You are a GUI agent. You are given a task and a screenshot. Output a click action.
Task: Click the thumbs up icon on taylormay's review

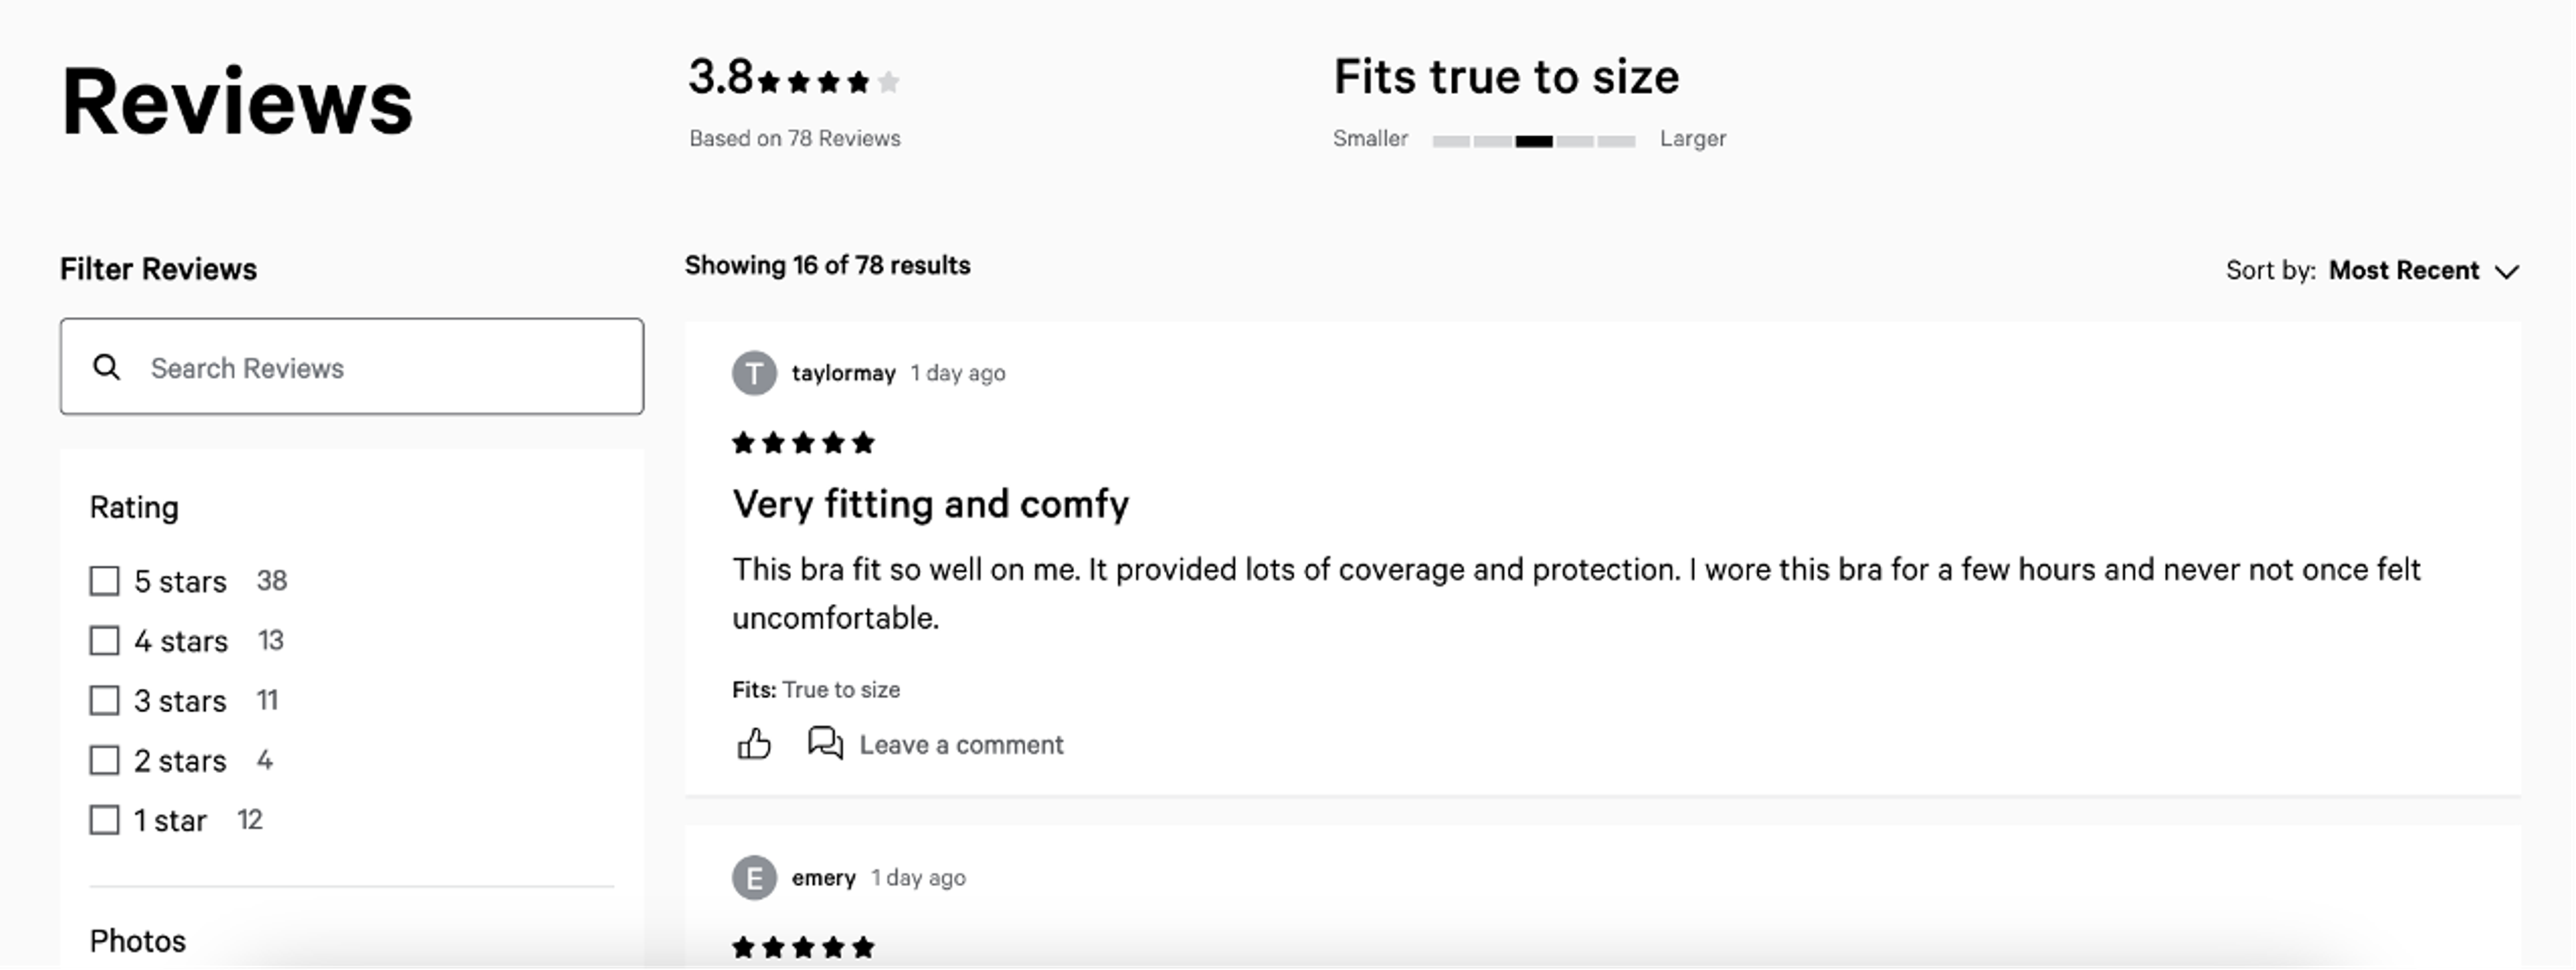tap(755, 743)
